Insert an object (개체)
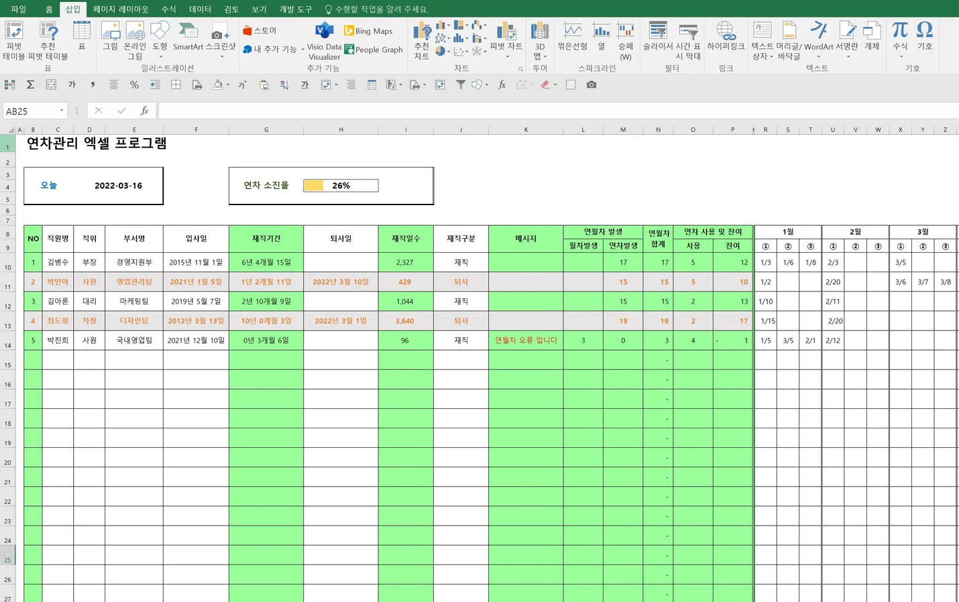This screenshot has width=959, height=602. pyautogui.click(x=872, y=36)
